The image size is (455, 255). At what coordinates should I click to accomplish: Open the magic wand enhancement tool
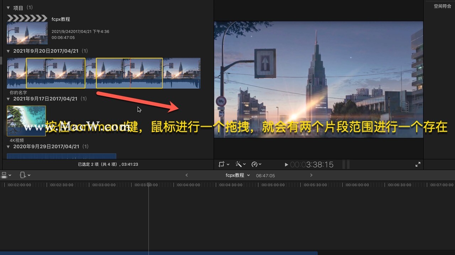[x=239, y=164]
